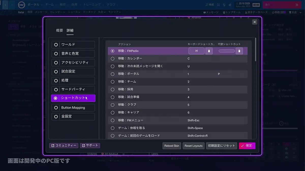Switch to the 概要 tab
The height and width of the screenshot is (171, 305).
point(59,30)
